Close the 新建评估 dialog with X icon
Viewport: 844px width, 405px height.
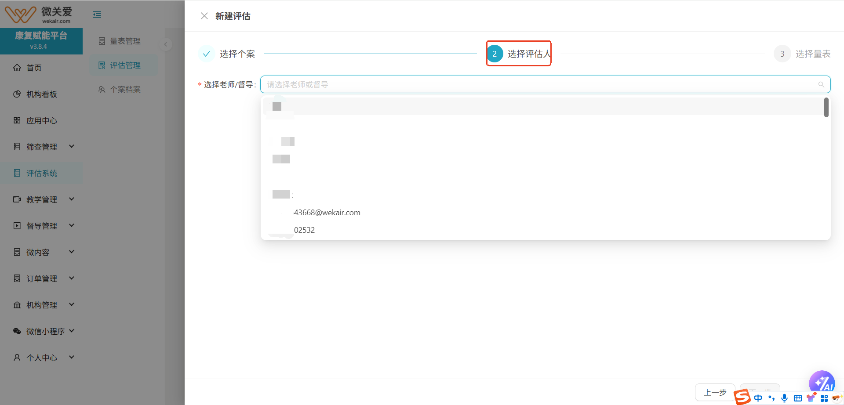pos(204,16)
